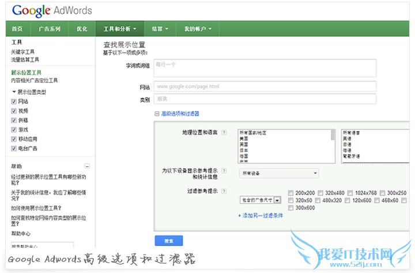Click 添加另一过滤条件 link

coord(261,215)
